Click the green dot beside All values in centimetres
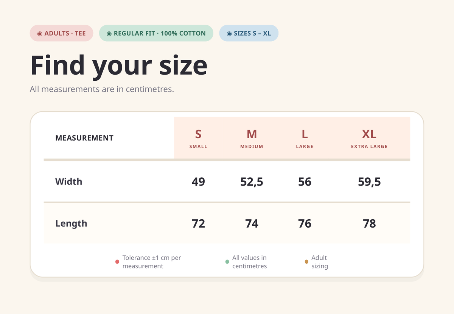Image resolution: width=454 pixels, height=314 pixels. tap(227, 262)
